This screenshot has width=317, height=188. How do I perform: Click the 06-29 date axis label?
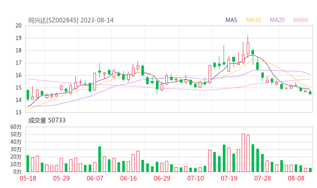[162, 178]
